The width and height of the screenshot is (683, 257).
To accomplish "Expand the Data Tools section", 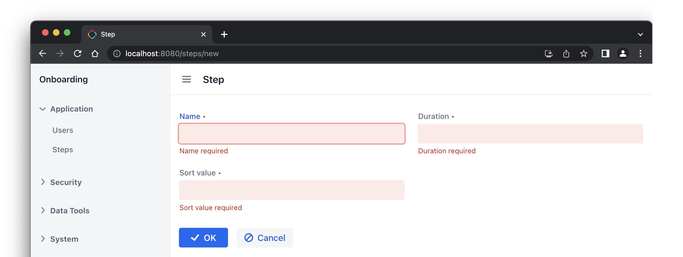I will click(x=70, y=211).
